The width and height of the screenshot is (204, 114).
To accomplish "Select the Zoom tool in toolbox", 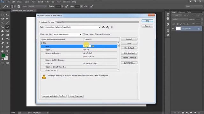I will coord(7,51).
